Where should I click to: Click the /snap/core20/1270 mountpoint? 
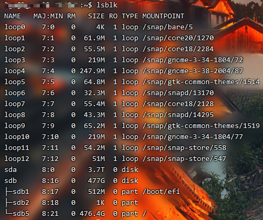tap(178, 38)
